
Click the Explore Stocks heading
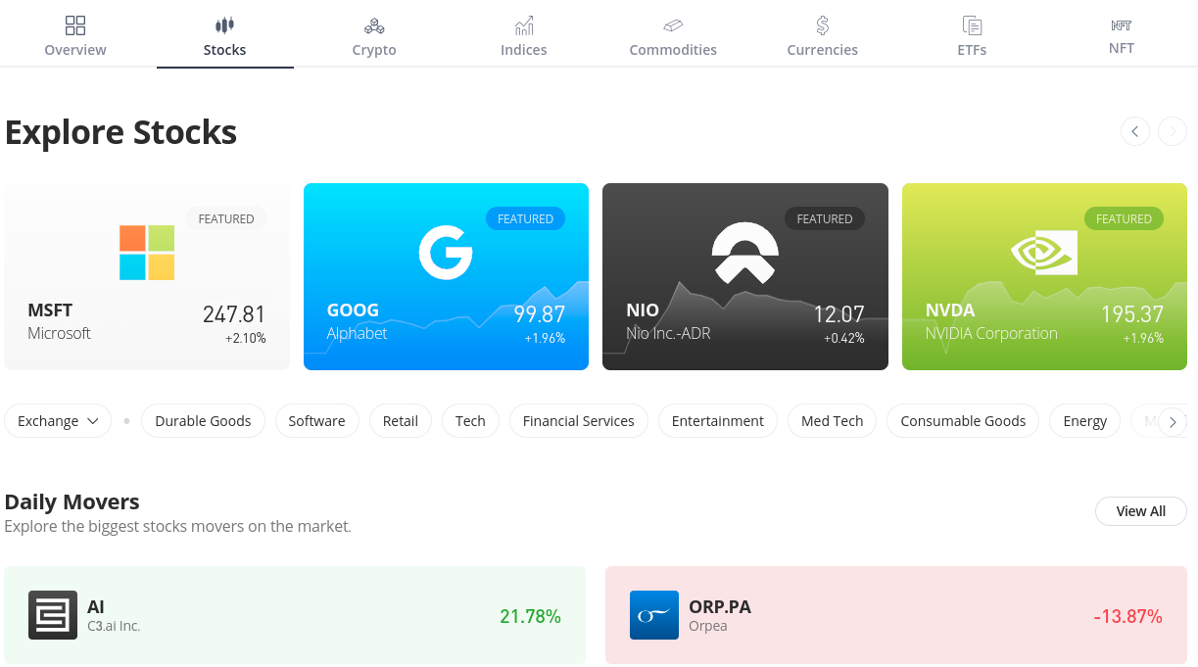click(x=121, y=132)
